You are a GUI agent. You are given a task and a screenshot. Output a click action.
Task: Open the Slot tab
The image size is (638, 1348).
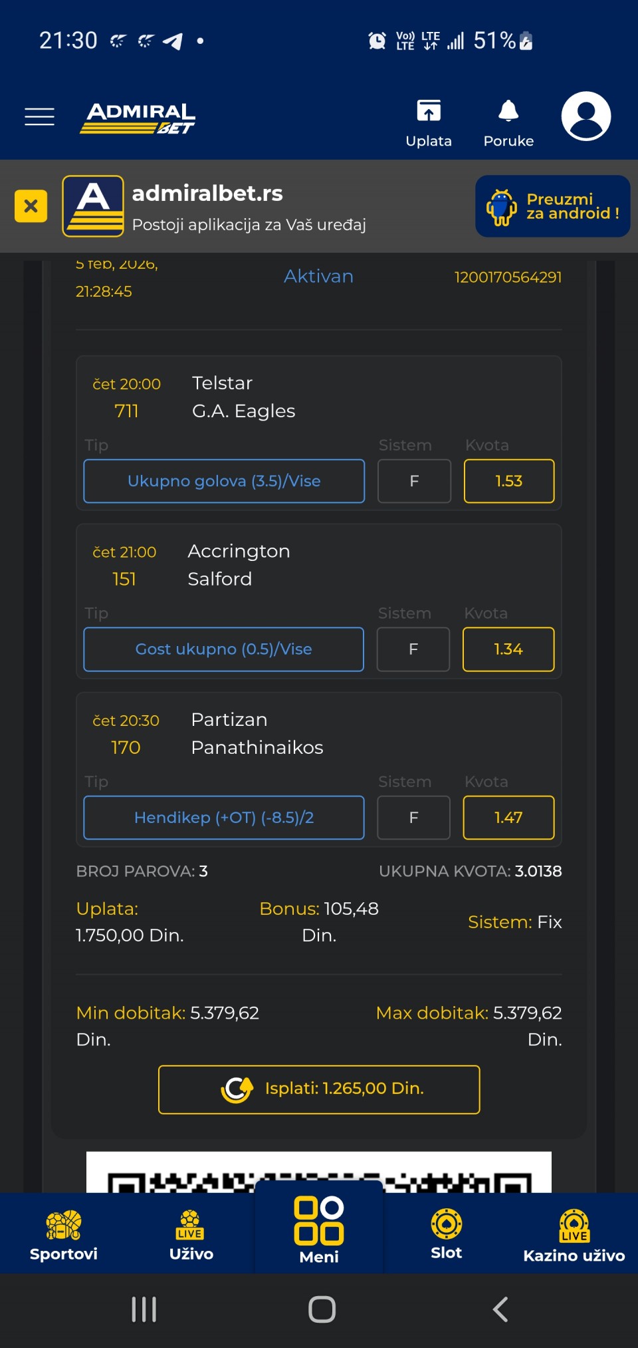coord(447,1235)
